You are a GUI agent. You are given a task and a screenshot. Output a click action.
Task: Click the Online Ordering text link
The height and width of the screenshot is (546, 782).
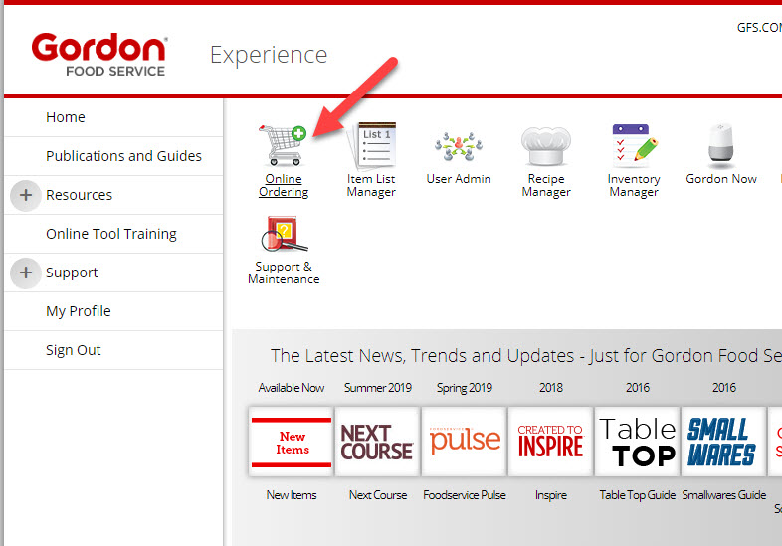(284, 186)
